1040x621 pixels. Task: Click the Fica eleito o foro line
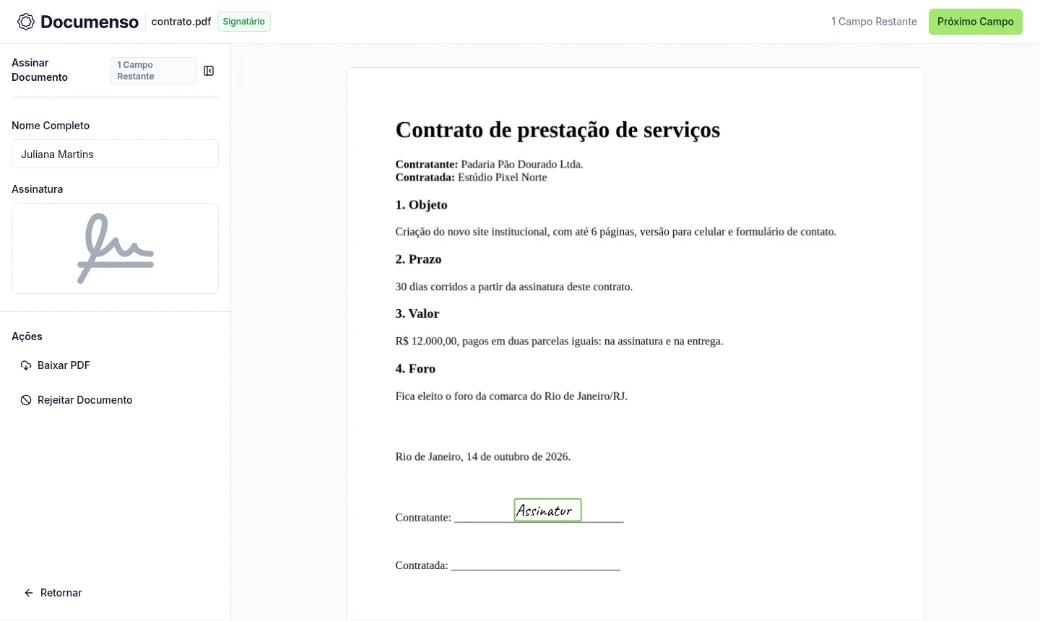point(511,396)
